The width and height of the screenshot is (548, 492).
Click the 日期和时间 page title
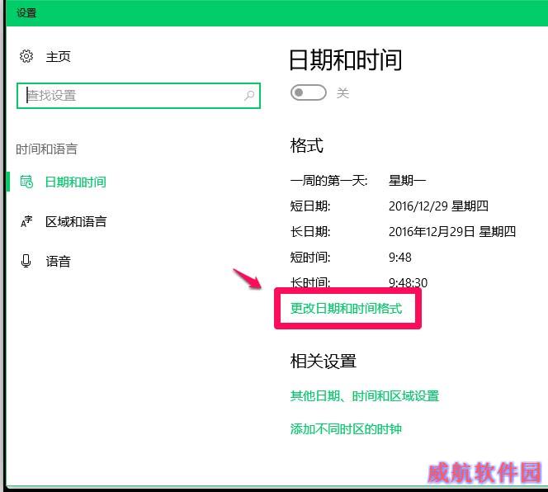[346, 60]
